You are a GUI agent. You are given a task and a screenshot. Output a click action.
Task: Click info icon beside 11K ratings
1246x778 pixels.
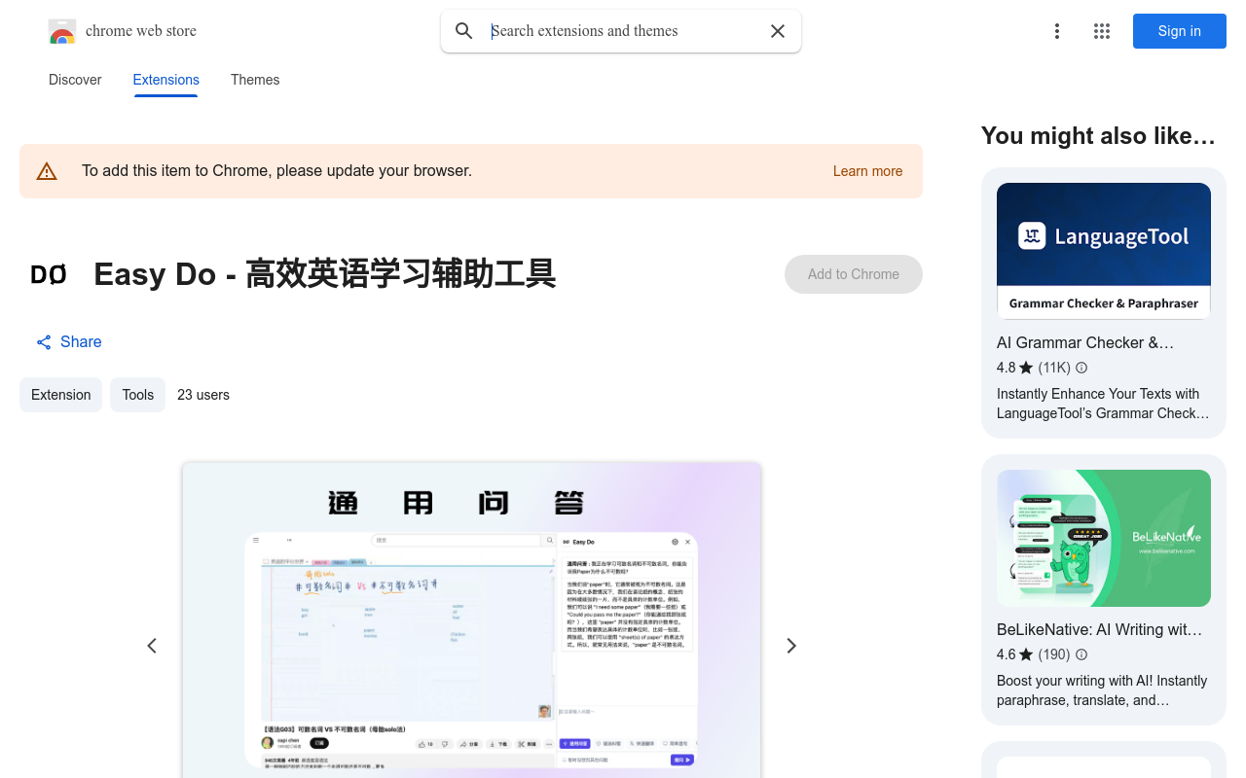pos(1081,368)
